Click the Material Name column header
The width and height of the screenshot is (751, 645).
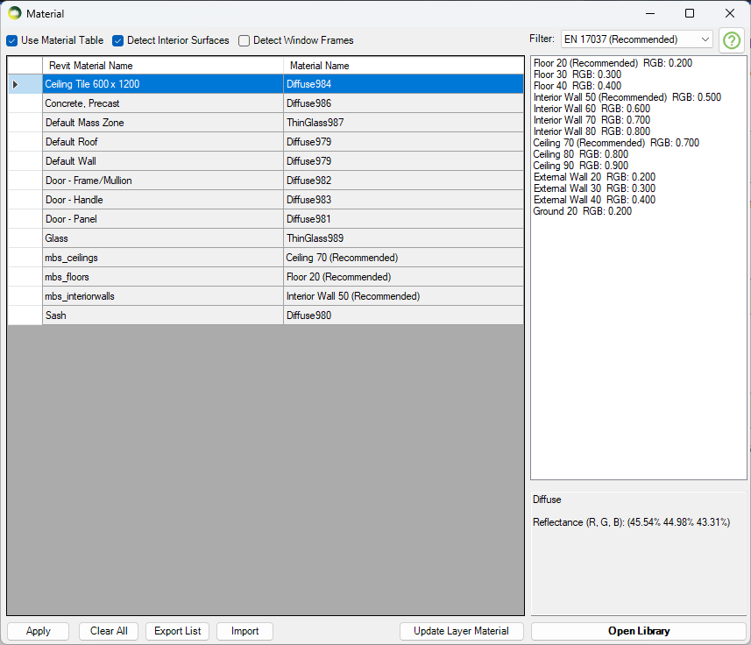(403, 66)
